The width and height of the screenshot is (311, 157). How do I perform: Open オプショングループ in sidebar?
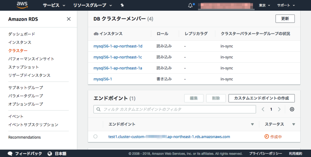point(26,104)
